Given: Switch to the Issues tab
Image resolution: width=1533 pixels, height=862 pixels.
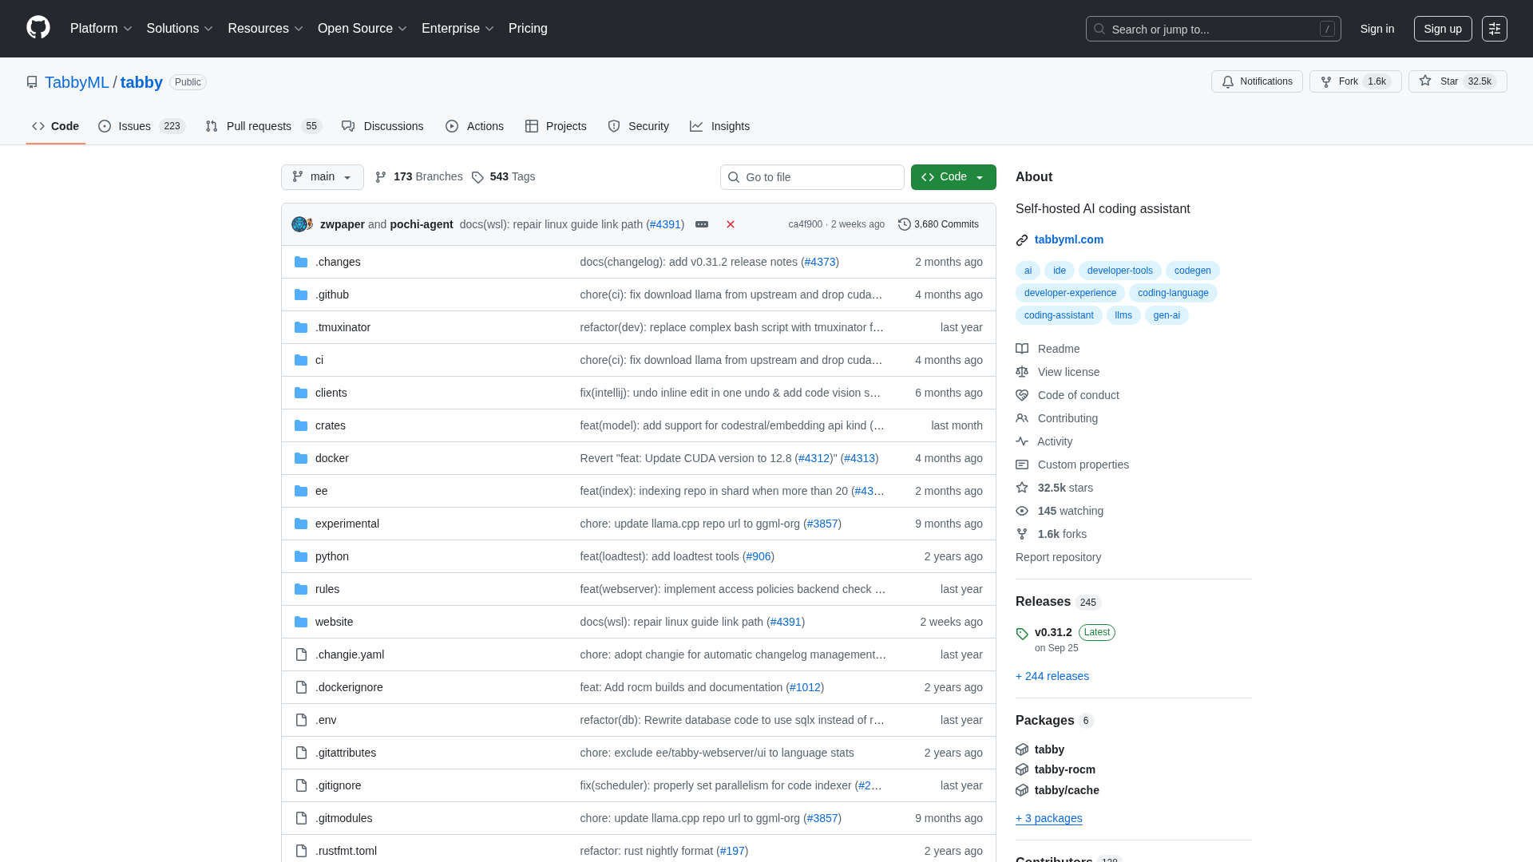Looking at the screenshot, I should coord(134,126).
